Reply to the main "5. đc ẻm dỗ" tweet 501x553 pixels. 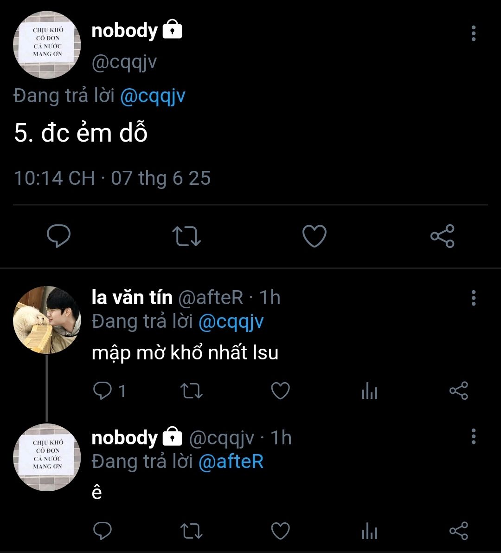click(59, 236)
